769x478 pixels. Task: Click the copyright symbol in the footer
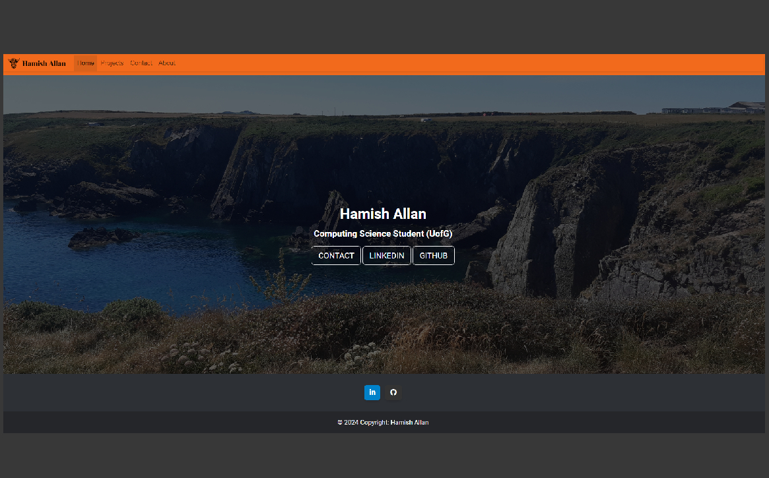(340, 423)
